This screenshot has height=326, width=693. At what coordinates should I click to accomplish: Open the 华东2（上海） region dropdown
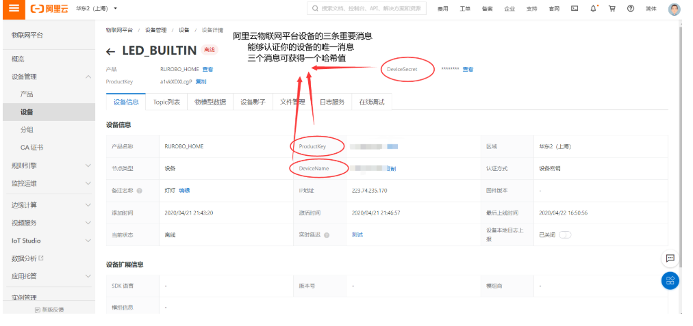(x=97, y=8)
